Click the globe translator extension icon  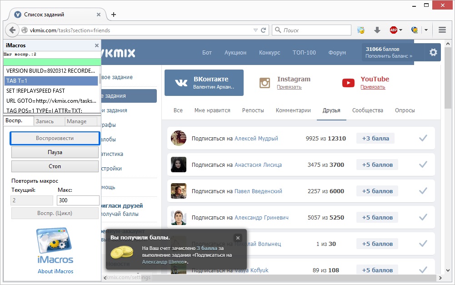[x=414, y=30]
